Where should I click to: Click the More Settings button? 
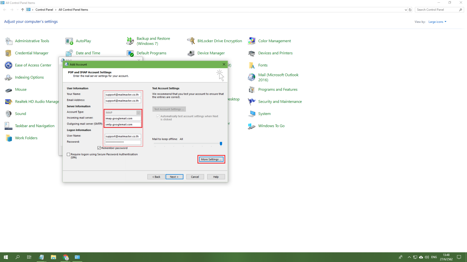coord(211,160)
